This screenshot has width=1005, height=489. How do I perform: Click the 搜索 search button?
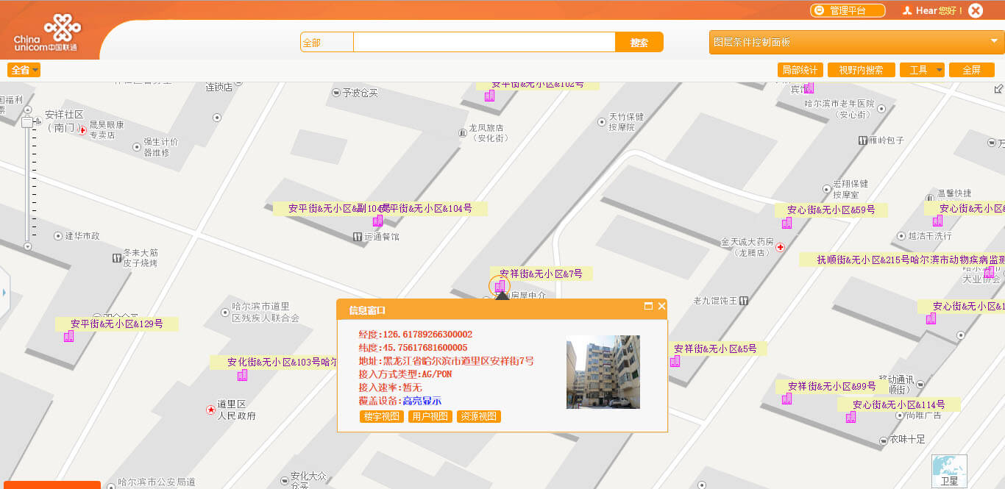639,43
